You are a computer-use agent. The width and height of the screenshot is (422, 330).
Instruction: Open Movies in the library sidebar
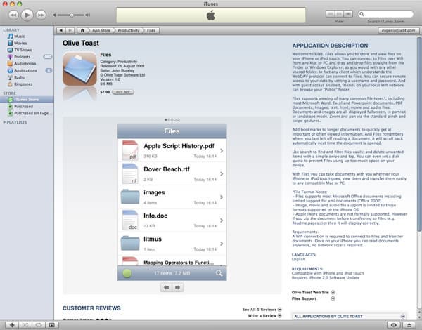click(x=20, y=43)
